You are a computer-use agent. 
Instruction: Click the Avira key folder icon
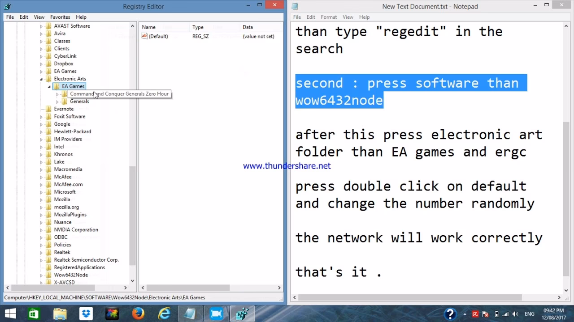(48, 34)
